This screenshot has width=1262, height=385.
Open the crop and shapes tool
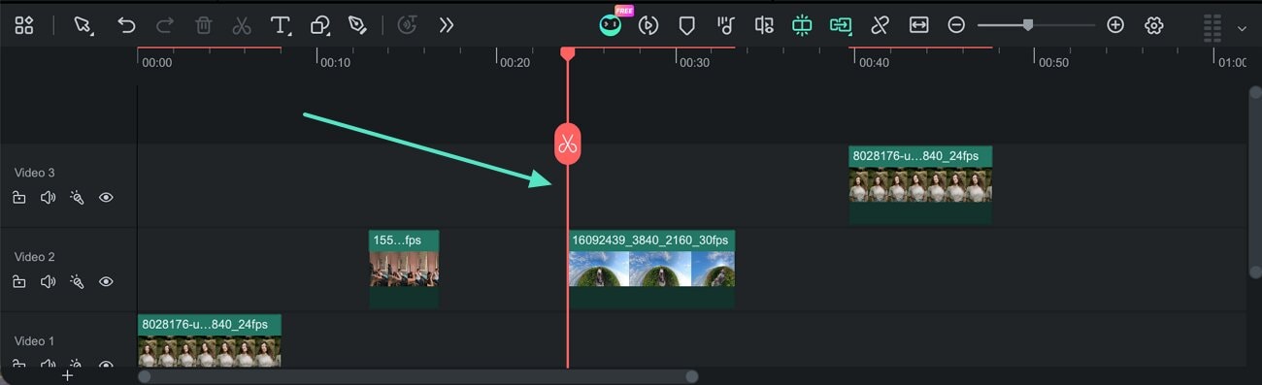coord(320,26)
